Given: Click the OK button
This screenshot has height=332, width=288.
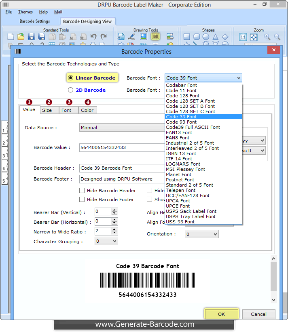Looking at the screenshot, I should 222,314.
